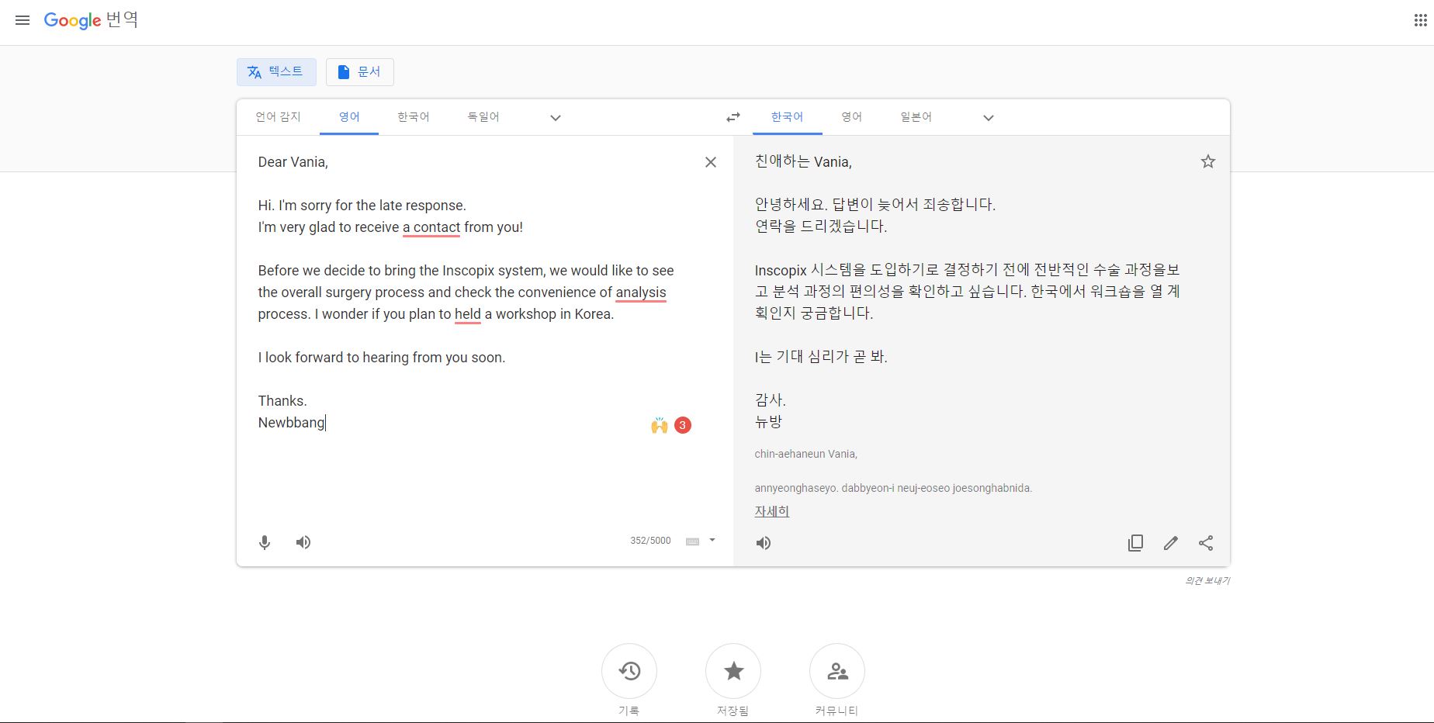1434x723 pixels.
Task: Choose 언어 감지 source language tab
Action: [x=278, y=117]
